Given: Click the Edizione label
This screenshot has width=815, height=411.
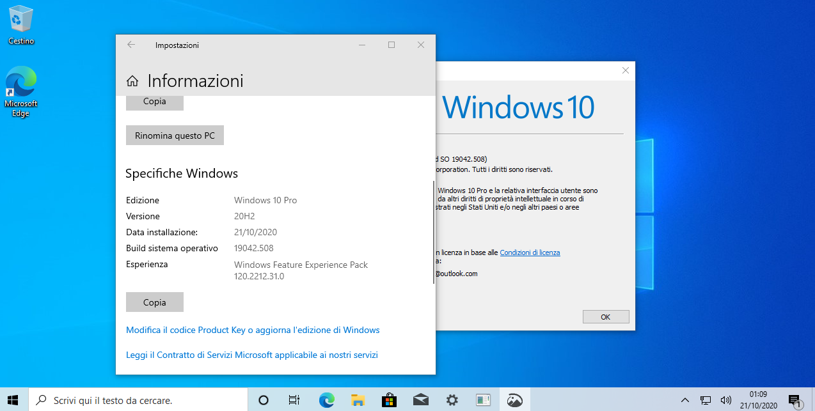Looking at the screenshot, I should coord(143,200).
